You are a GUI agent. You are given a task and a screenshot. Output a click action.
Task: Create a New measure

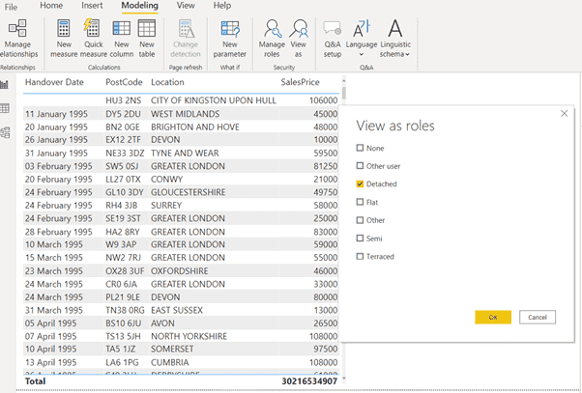pos(64,39)
